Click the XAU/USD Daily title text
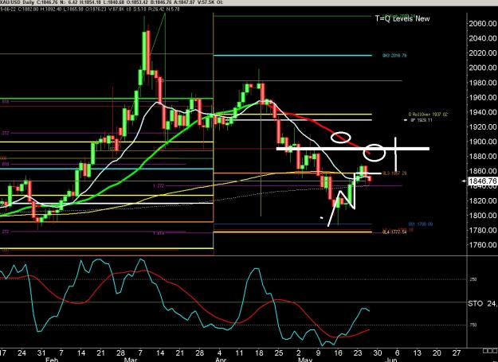 tap(17, 2)
